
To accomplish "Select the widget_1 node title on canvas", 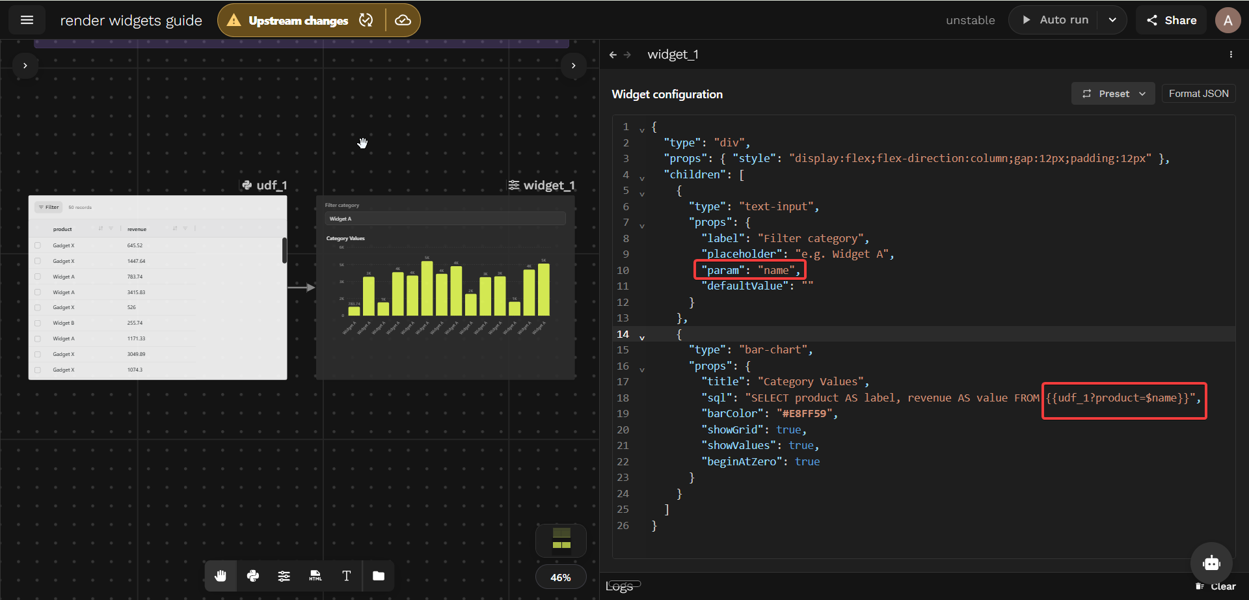I will (549, 185).
